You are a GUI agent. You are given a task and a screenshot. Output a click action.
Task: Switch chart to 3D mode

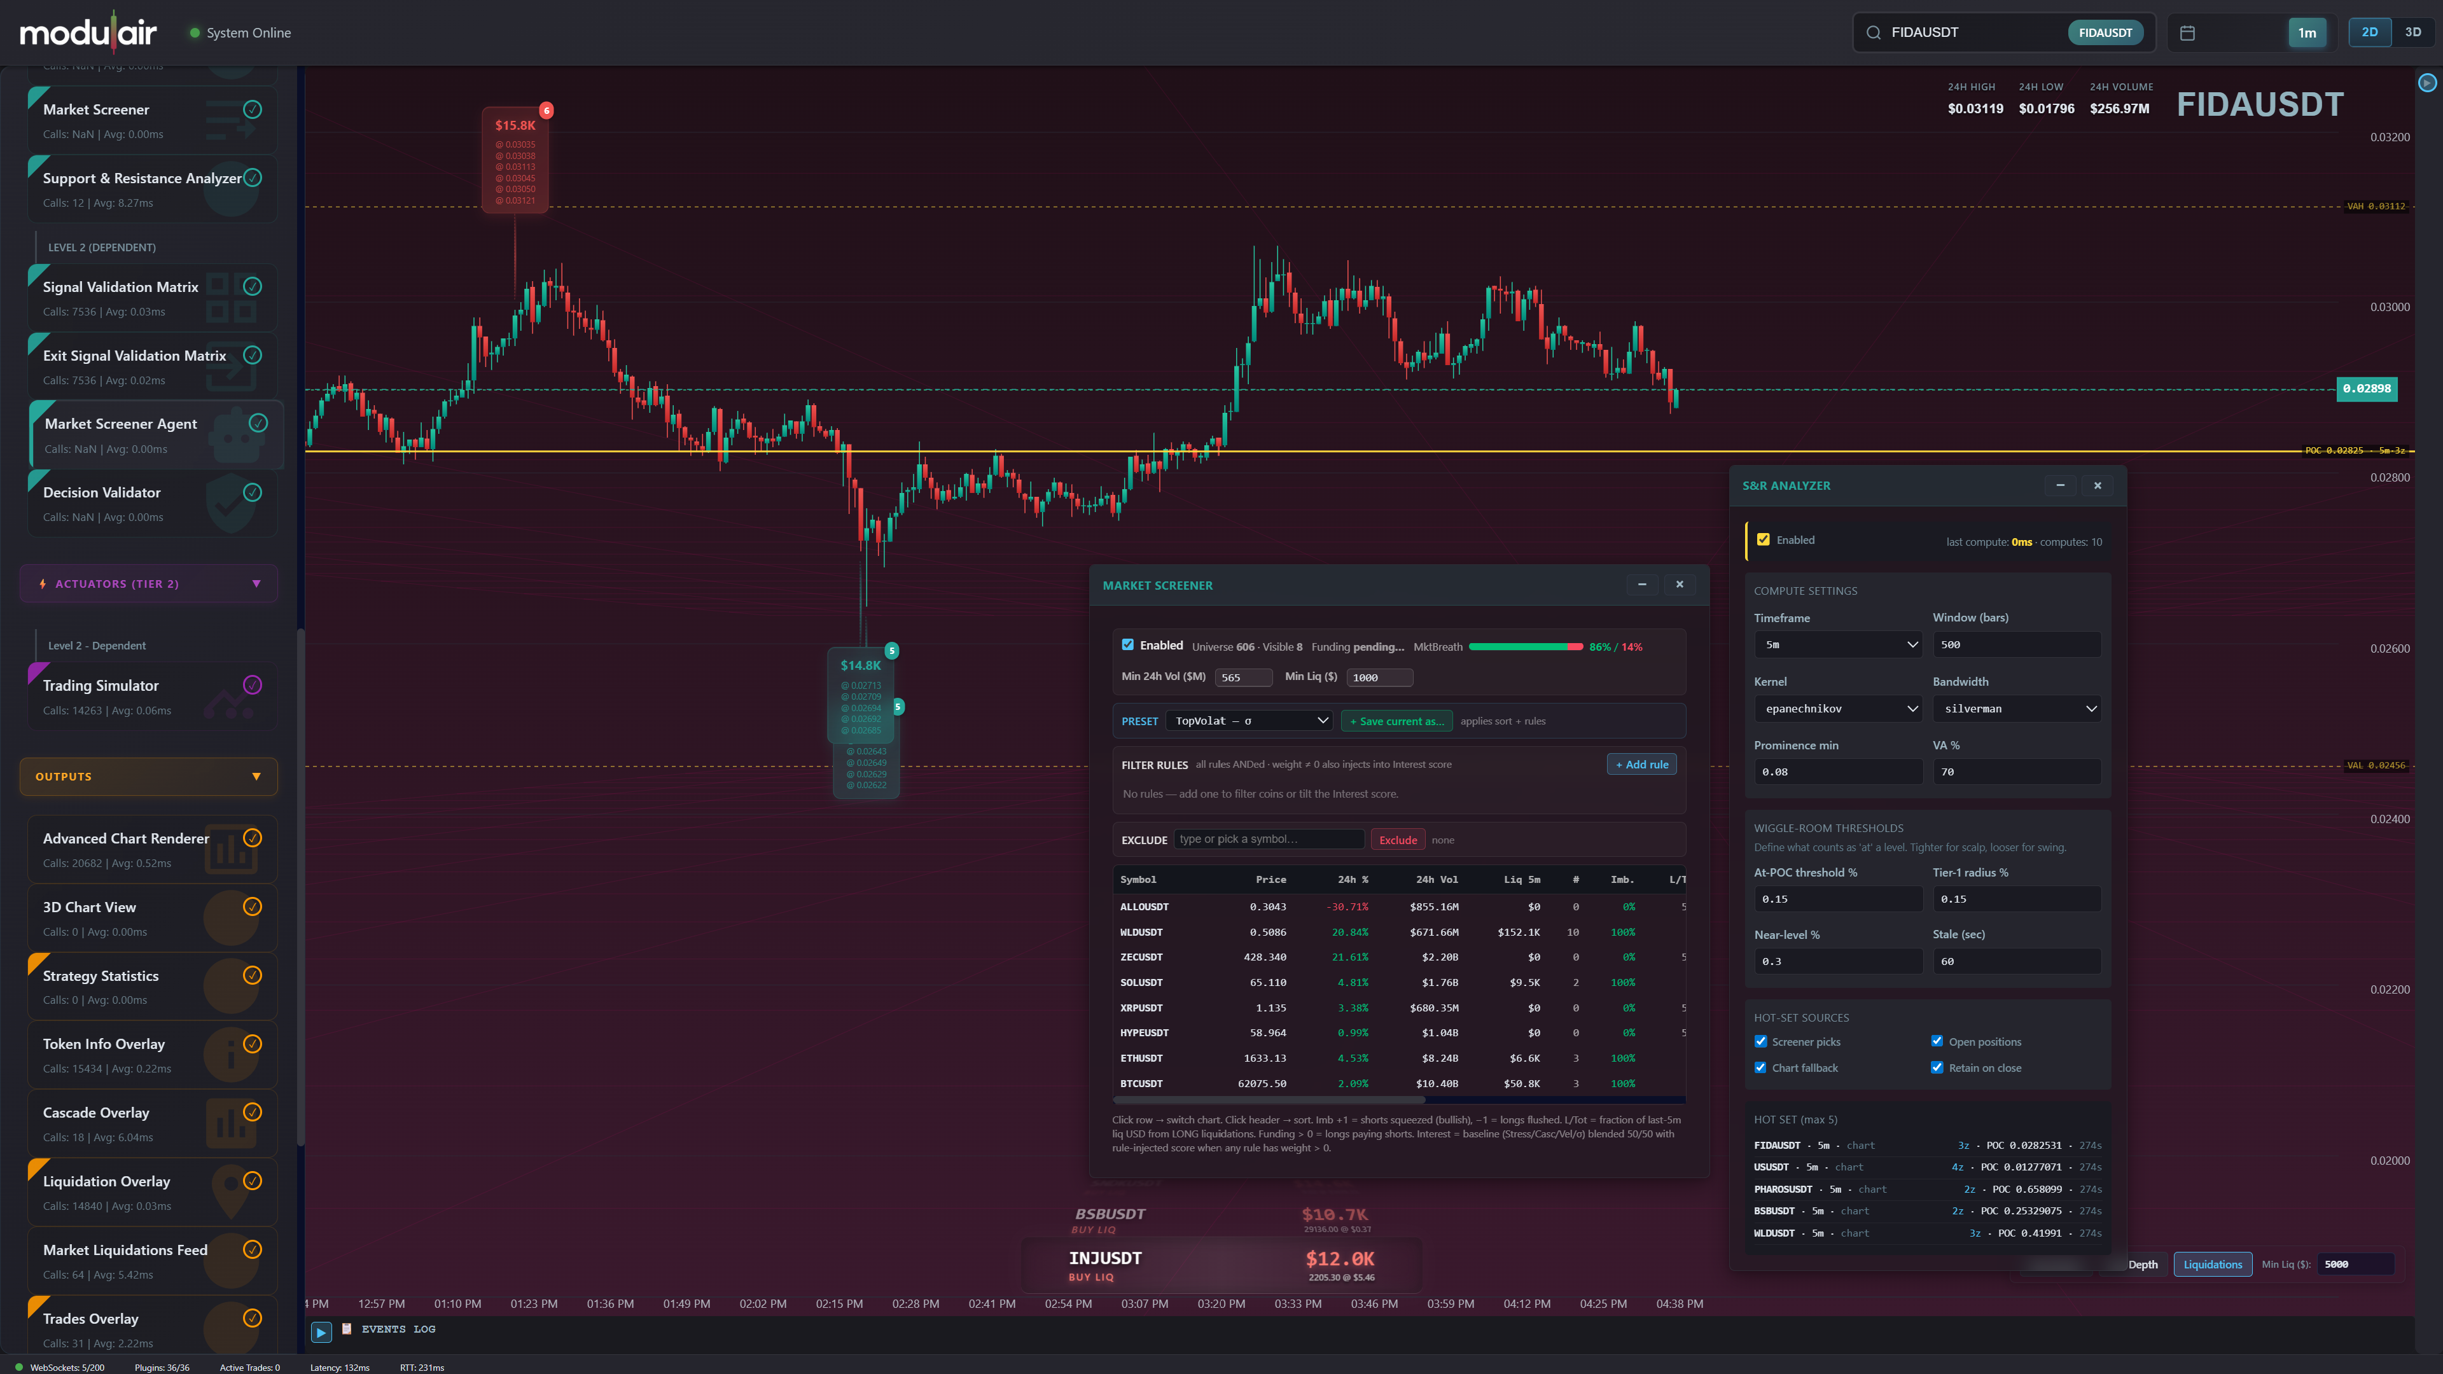[2412, 32]
